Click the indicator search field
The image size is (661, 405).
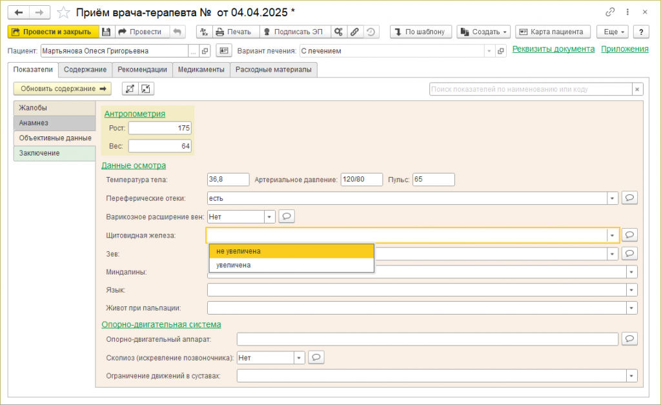pos(531,89)
